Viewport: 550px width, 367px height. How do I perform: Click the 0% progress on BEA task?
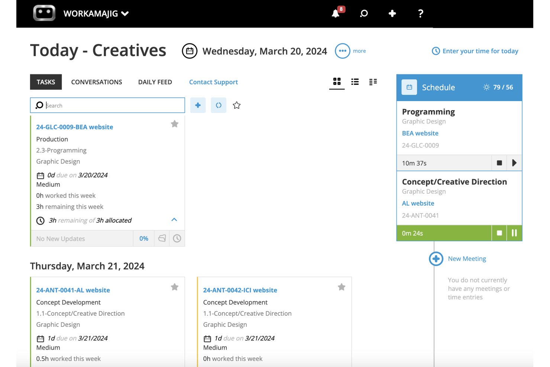coord(144,238)
